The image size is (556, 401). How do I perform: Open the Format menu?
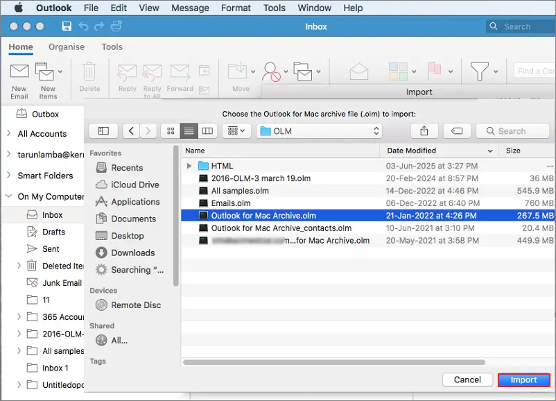(236, 8)
